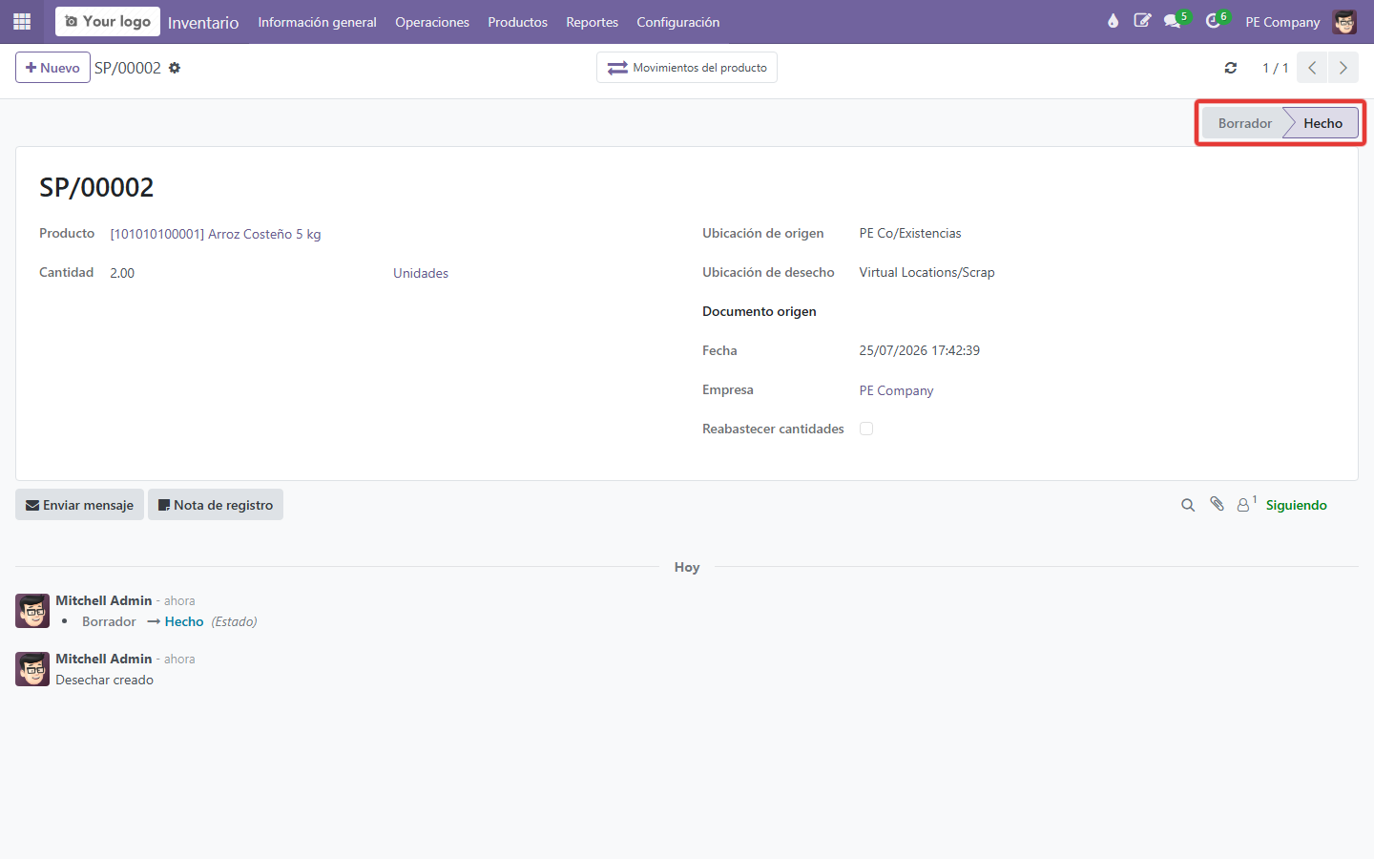
Task: Open the Configuración menu
Action: coord(678,22)
